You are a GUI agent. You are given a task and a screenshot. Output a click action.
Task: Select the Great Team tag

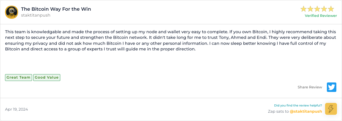[18, 77]
